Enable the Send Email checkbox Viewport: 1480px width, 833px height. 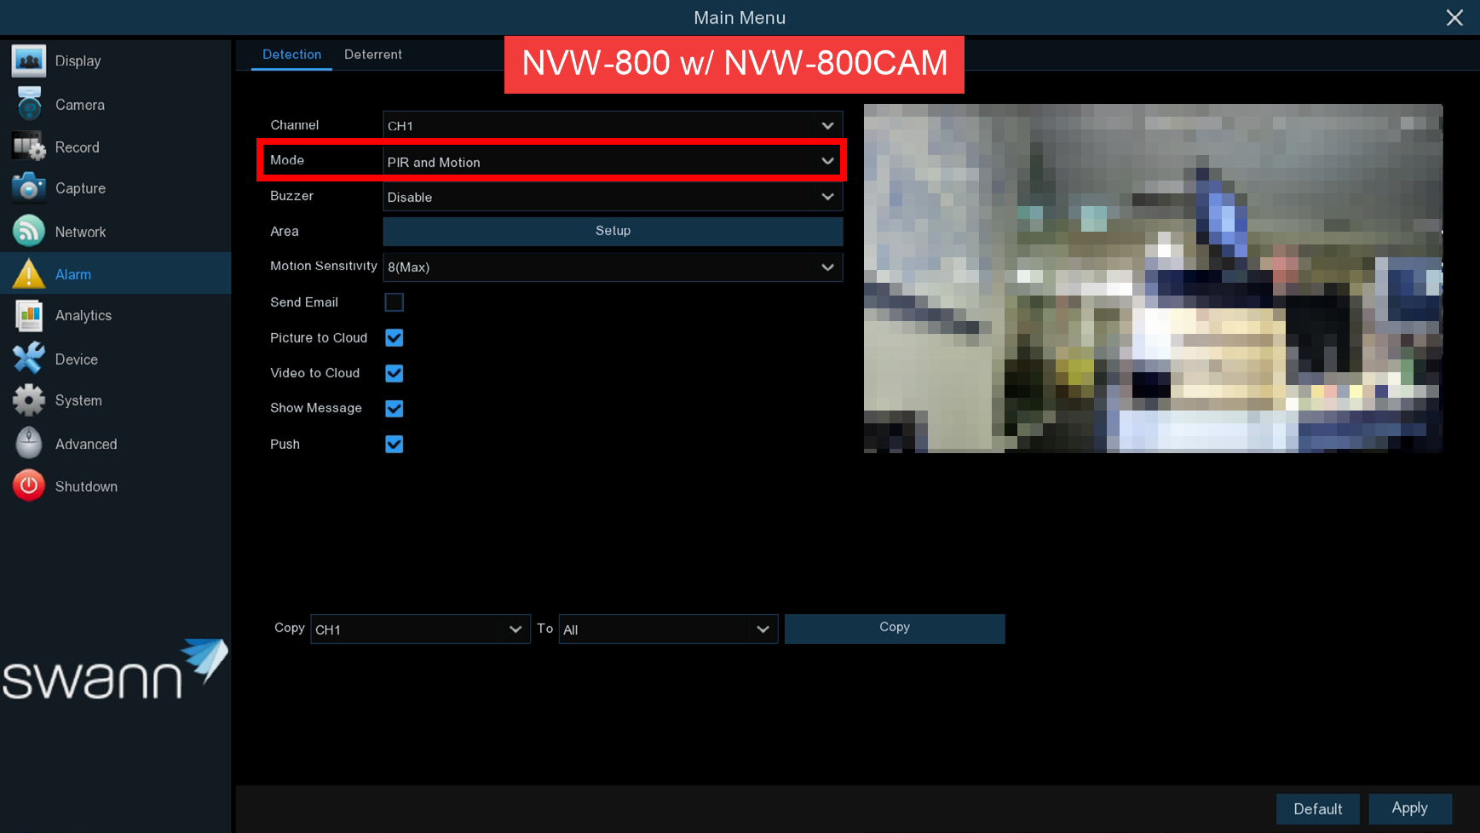pyautogui.click(x=394, y=302)
